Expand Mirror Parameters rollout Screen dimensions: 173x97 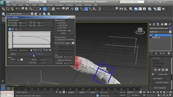click(160, 88)
